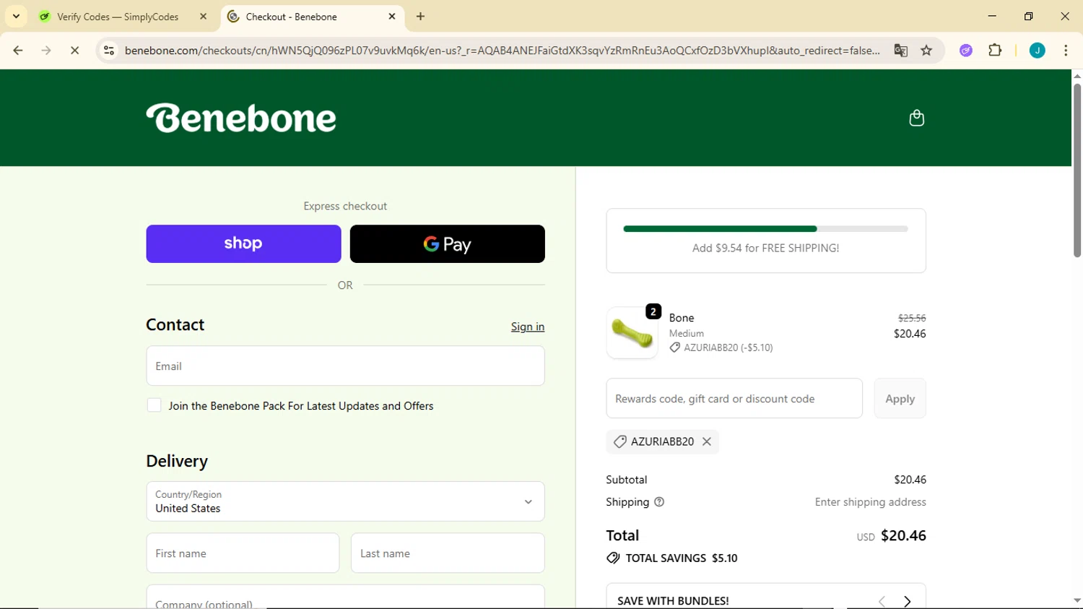
Task: Click the forward navigation arrow
Action: [x=46, y=51]
